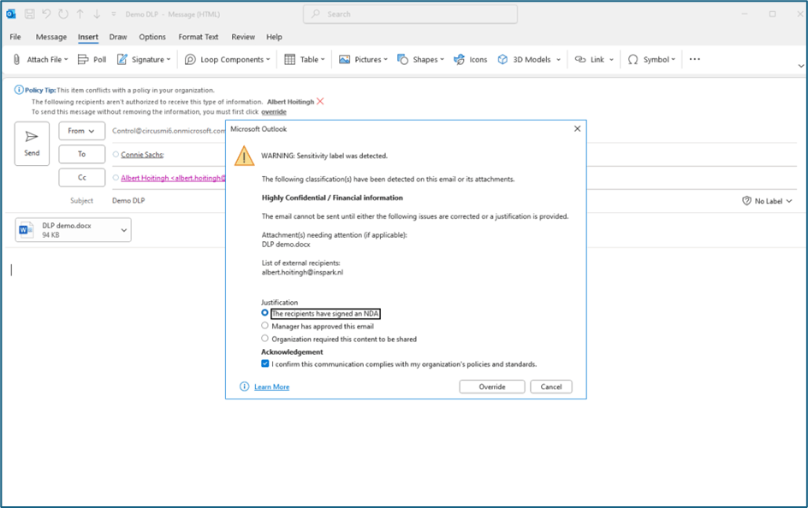The width and height of the screenshot is (808, 508).
Task: Expand DLP demo.docx attachment options arrow
Action: [124, 230]
